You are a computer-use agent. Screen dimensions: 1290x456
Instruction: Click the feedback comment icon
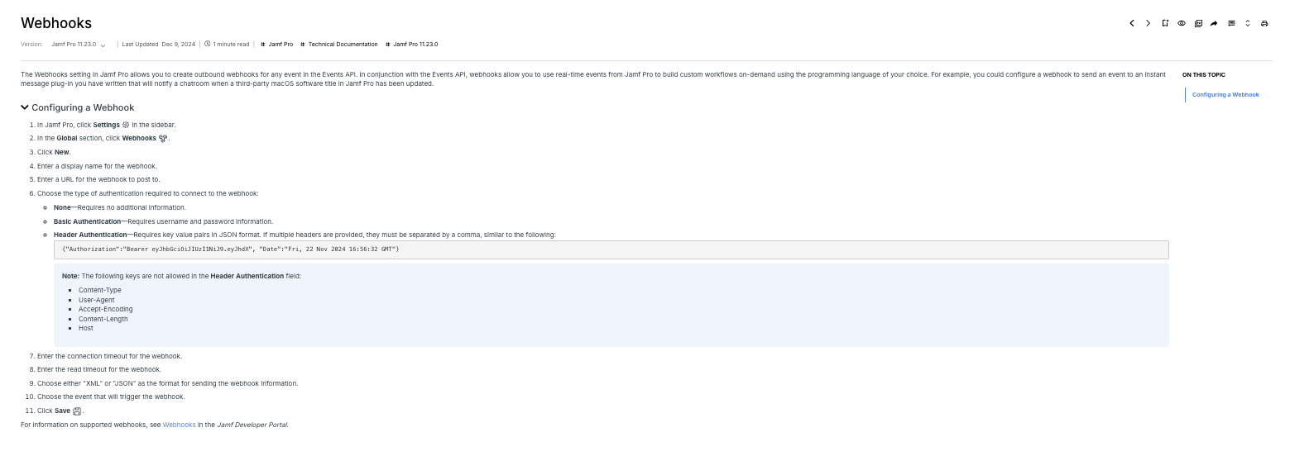click(1231, 23)
